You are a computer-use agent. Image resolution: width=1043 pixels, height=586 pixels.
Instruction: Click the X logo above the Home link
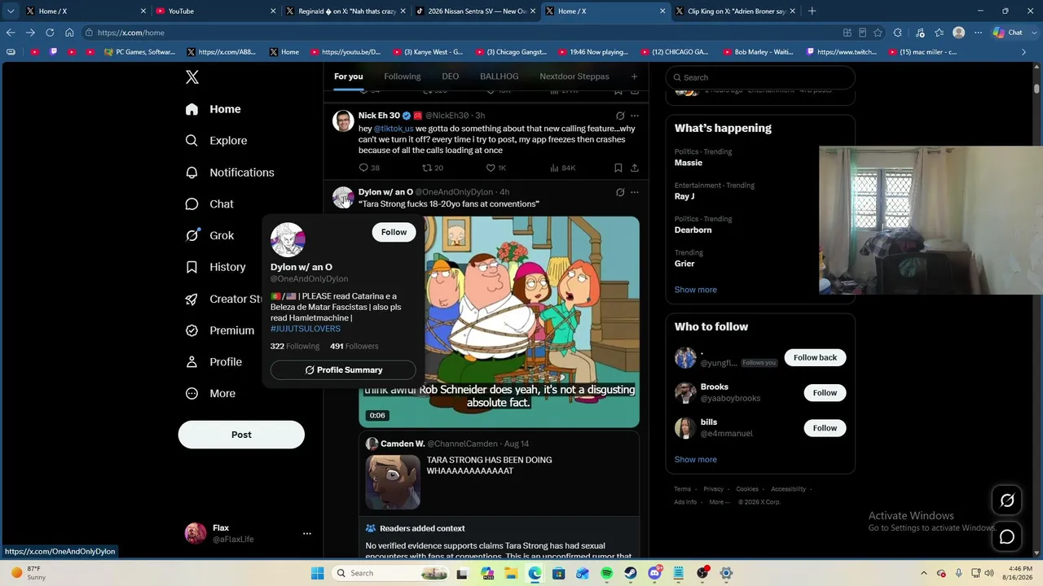point(192,77)
